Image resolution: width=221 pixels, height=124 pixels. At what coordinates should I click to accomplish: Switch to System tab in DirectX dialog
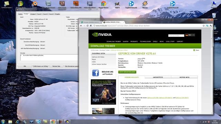coord(20,14)
